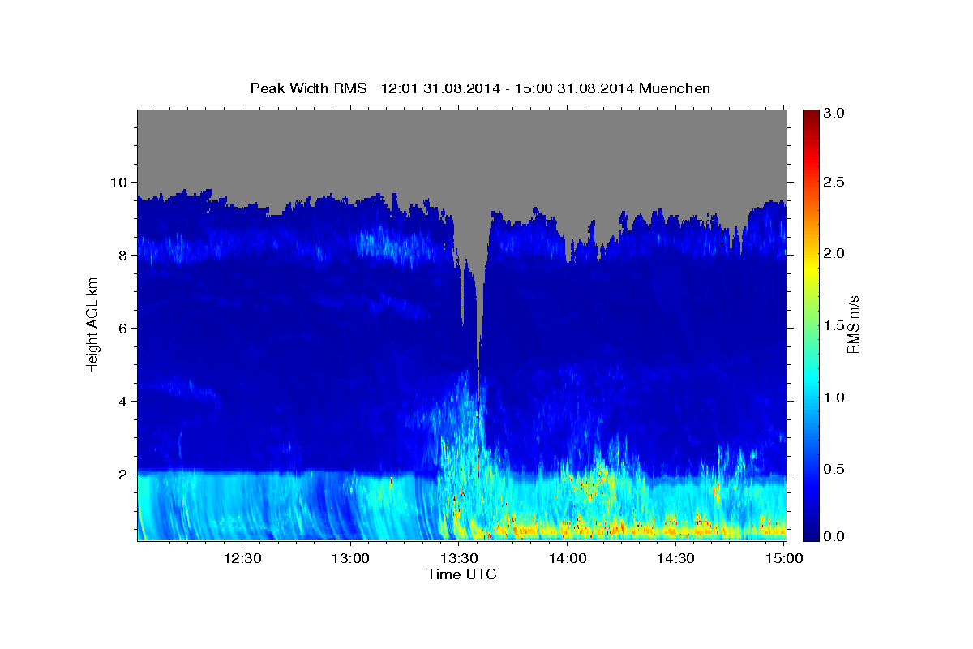
Task: Click the dark blue bottom of the colorbar
Action: 810,533
